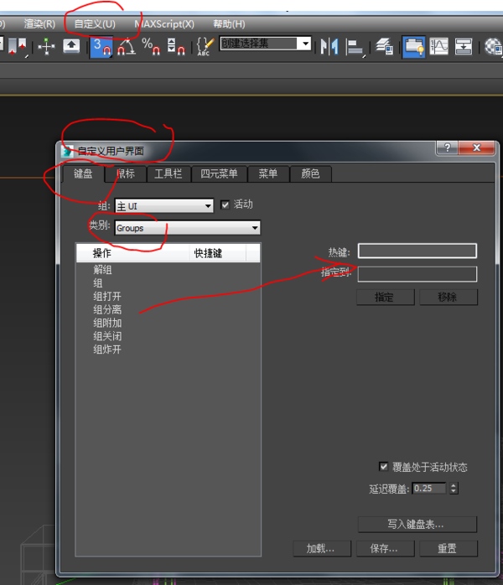
Task: Switch to the 鼠标 tab
Action: 126,173
